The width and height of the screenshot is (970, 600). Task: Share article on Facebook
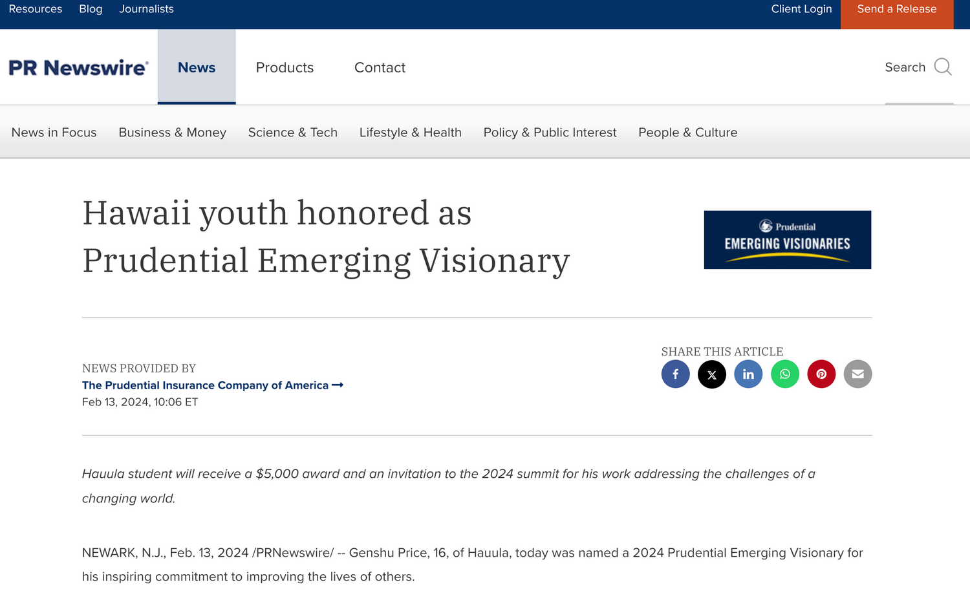pyautogui.click(x=675, y=374)
